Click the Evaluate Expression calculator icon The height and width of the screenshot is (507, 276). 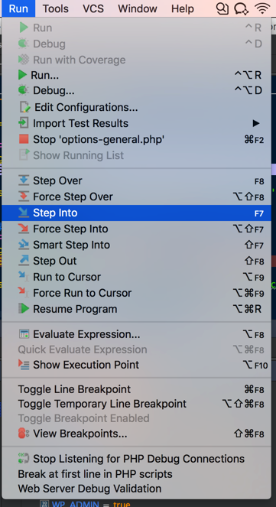tap(24, 334)
